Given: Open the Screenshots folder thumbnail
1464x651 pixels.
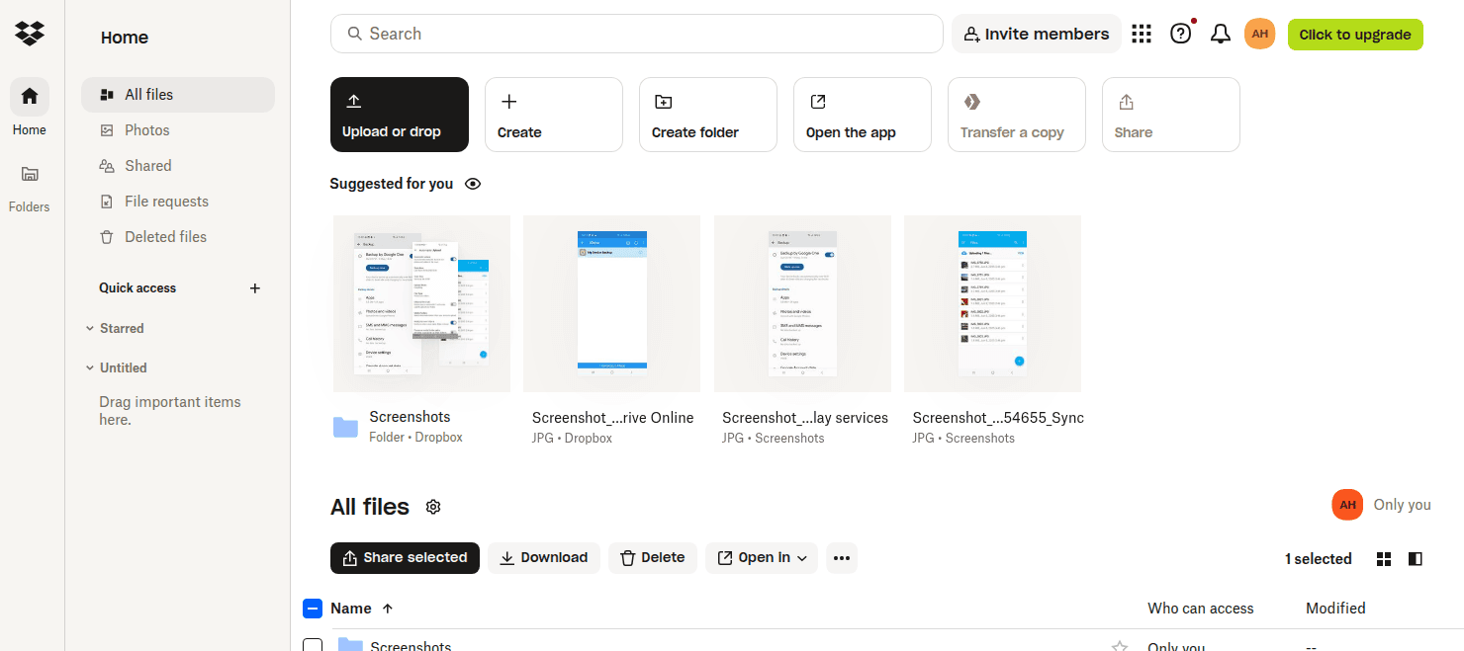Looking at the screenshot, I should point(421,304).
